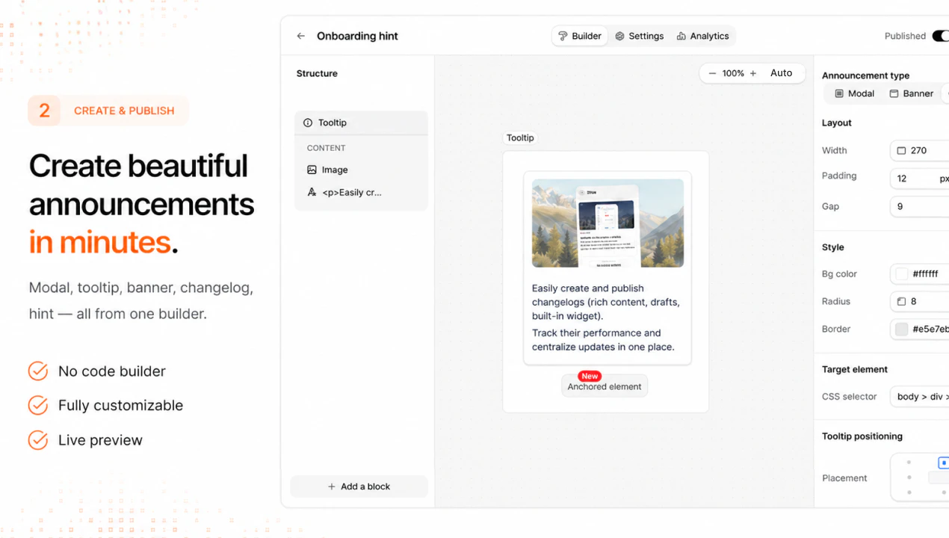Image resolution: width=949 pixels, height=538 pixels.
Task: Open the padding px unit dropdown
Action: [945, 179]
